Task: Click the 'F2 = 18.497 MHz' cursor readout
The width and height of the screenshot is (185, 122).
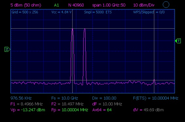Action: point(67,104)
